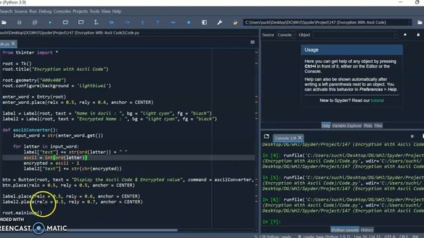Open the Debug menu
424x238 pixels.
45,11
